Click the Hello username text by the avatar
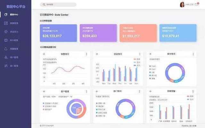The height and width of the screenshot is (128, 205). click(190, 4)
